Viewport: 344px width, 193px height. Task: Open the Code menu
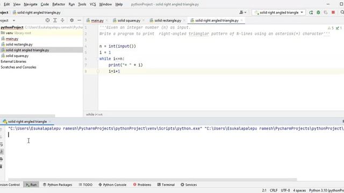pyautogui.click(x=45, y=4)
